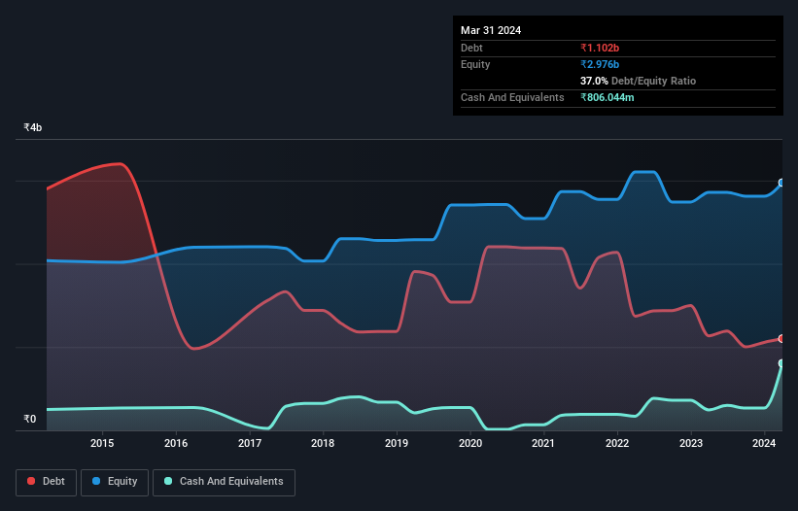Select the blue Equity endpoint marker on the chart
Viewport: 798px width, 511px height.
(781, 183)
